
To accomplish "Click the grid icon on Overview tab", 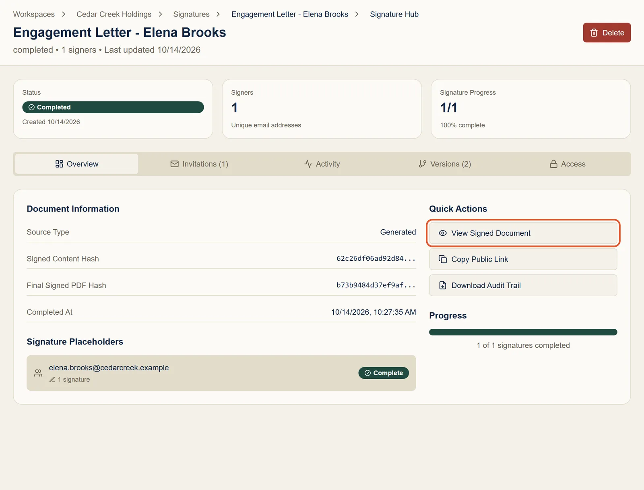I will click(x=59, y=164).
